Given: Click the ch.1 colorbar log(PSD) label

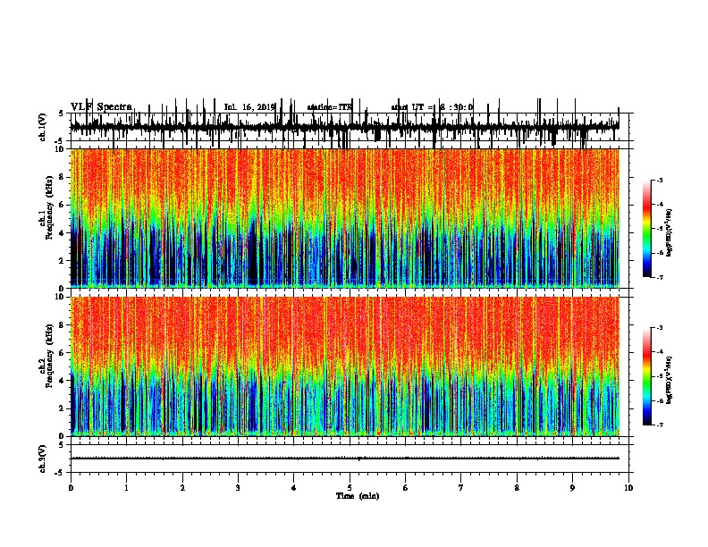Looking at the screenshot, I should (x=669, y=232).
